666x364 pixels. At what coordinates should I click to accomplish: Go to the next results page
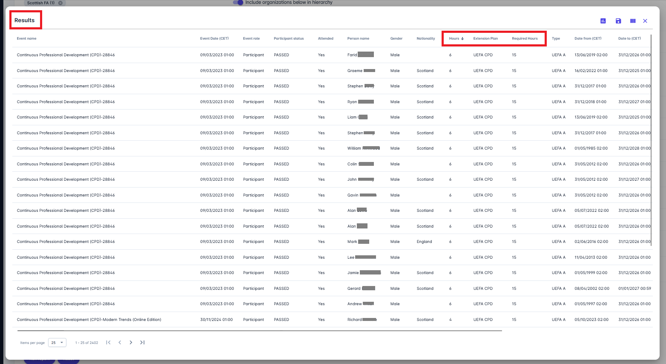131,342
